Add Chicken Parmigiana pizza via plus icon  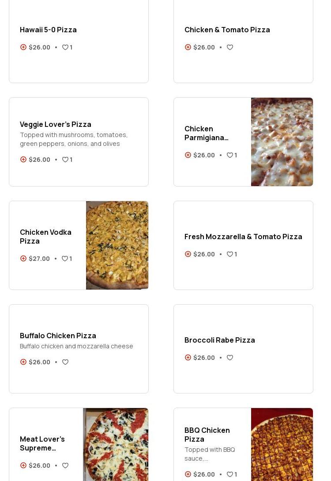click(x=188, y=155)
